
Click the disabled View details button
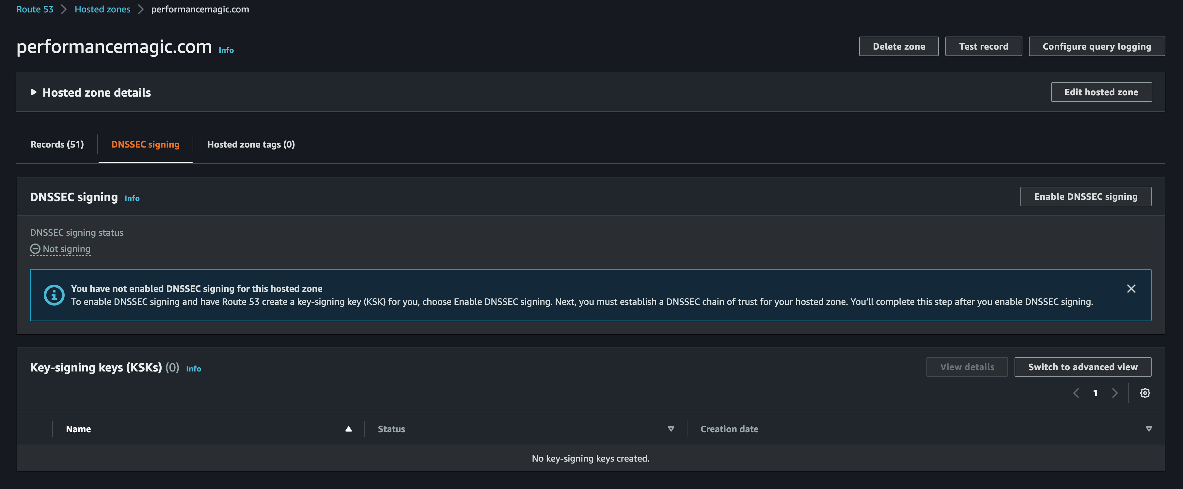click(x=967, y=367)
